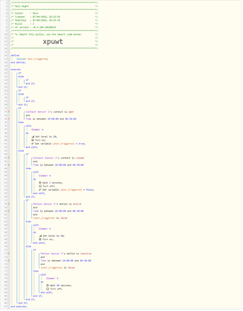The width and height of the screenshot is (243, 311).
Task: Click clock icon of Wait 60 seconds
Action: coord(48,286)
